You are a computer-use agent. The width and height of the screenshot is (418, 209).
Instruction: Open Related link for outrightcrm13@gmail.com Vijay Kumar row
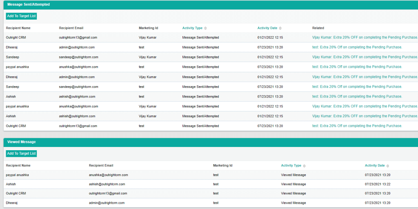click(365, 38)
